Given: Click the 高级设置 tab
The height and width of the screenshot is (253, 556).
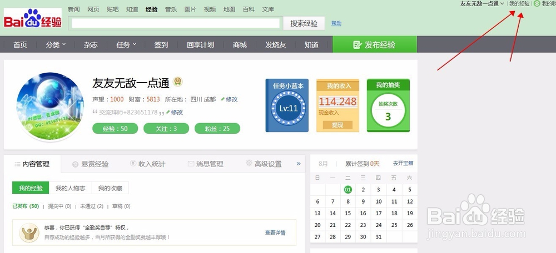Looking at the screenshot, I should click(264, 164).
